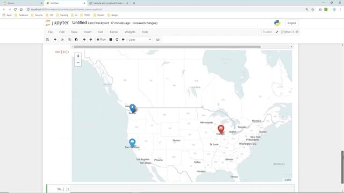
Task: Rename the notebook titled Untitled
Action: click(x=80, y=23)
